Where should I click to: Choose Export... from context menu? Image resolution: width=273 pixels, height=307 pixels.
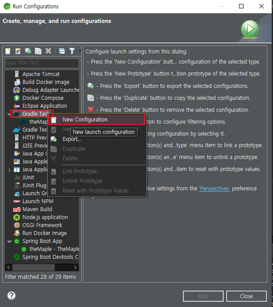[x=97, y=139]
